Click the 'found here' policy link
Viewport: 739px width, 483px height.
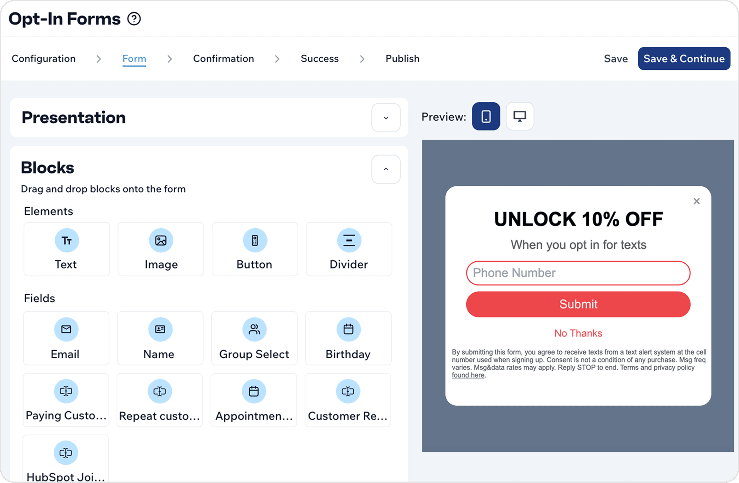click(x=468, y=375)
